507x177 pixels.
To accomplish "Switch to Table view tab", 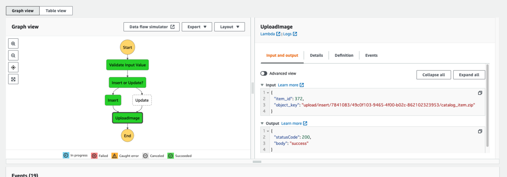I will pyautogui.click(x=56, y=11).
